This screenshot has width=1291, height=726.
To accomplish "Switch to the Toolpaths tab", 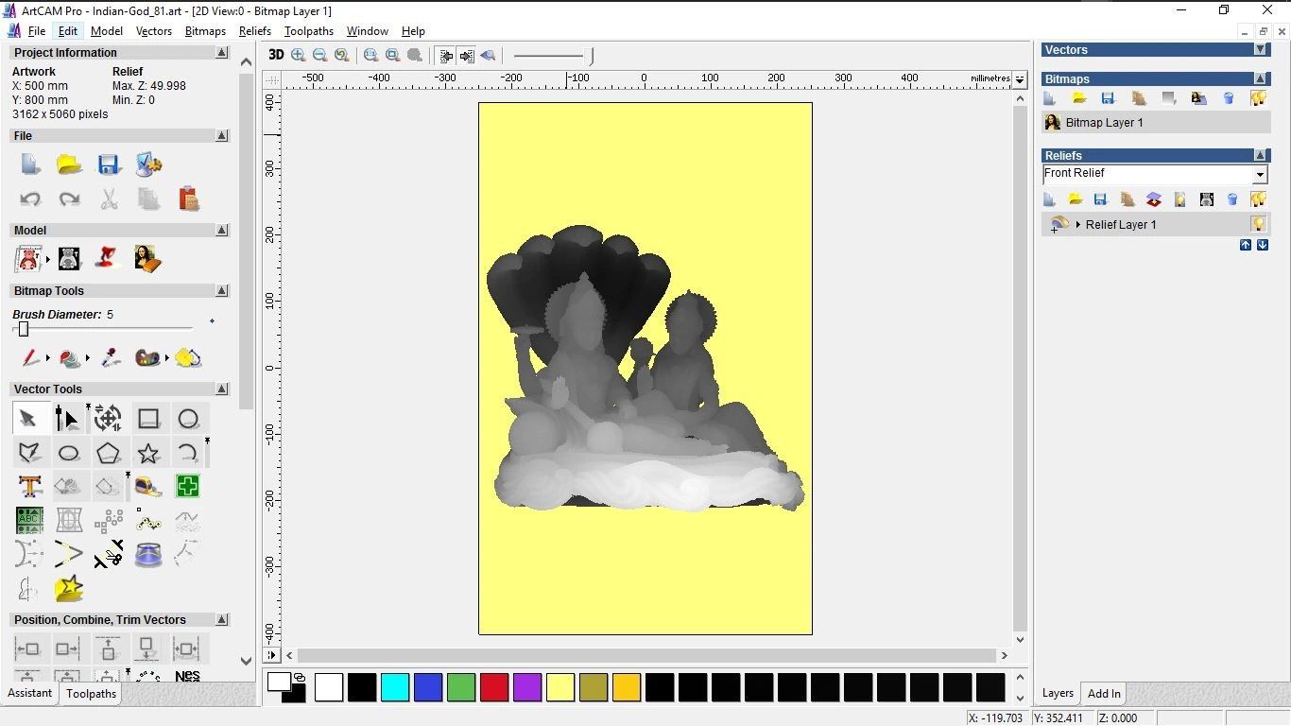I will pyautogui.click(x=91, y=694).
